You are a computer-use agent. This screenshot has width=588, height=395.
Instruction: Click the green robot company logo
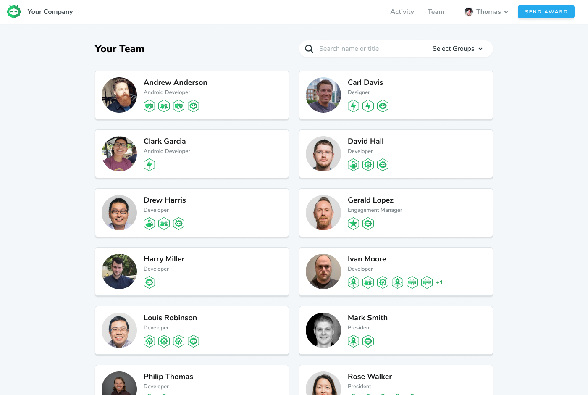pos(14,12)
